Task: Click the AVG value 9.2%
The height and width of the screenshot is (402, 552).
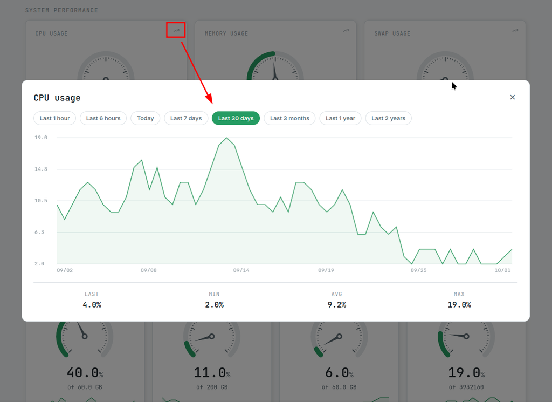Action: tap(337, 305)
